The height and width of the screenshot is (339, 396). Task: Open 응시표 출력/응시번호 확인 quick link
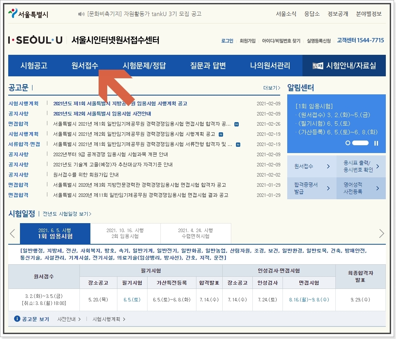click(x=361, y=166)
